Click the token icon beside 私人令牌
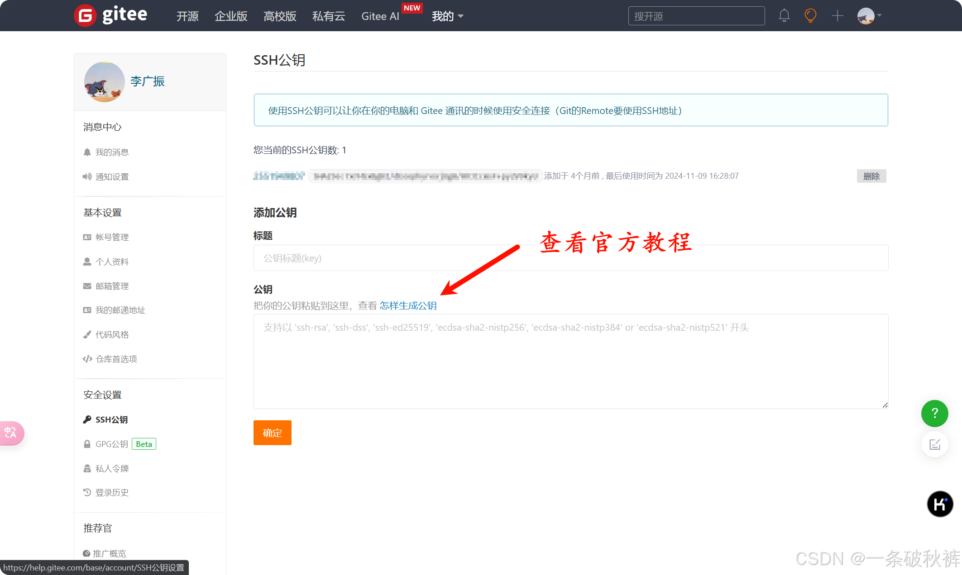The height and width of the screenshot is (575, 962). pyautogui.click(x=87, y=468)
